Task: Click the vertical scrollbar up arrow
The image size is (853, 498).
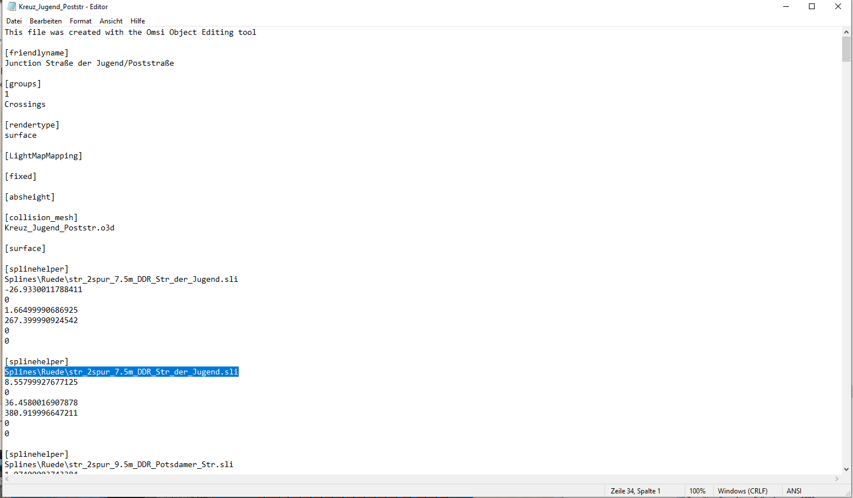Action: coord(846,32)
